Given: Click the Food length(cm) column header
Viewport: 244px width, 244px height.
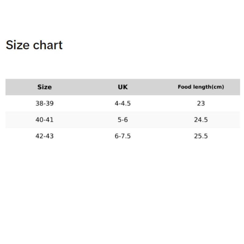Looking at the screenshot, I should [201, 87].
